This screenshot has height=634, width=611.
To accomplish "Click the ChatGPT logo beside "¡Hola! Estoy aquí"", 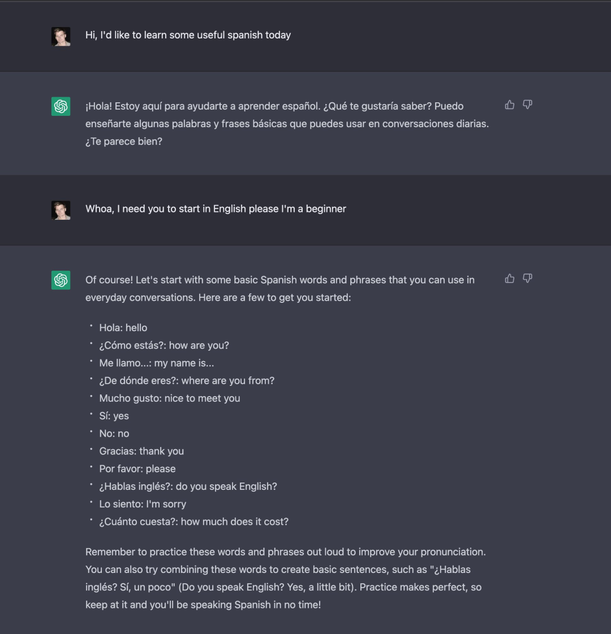I will (61, 106).
